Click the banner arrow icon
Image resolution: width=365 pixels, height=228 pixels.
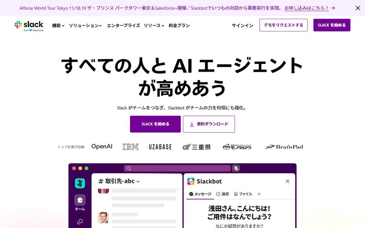(333, 8)
